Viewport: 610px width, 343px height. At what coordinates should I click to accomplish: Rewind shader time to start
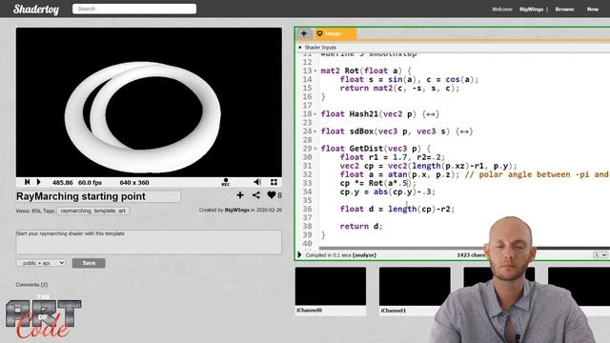point(28,182)
